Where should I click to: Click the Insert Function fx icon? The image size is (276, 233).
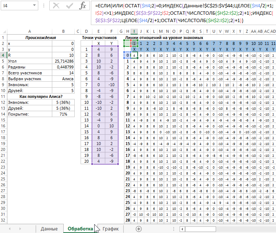(83, 6)
